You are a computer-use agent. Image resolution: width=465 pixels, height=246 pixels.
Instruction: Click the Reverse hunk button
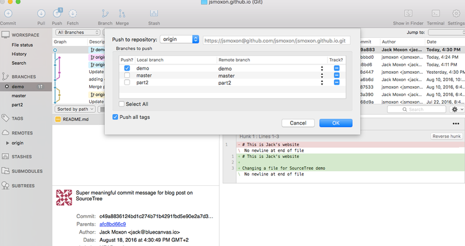pos(446,136)
